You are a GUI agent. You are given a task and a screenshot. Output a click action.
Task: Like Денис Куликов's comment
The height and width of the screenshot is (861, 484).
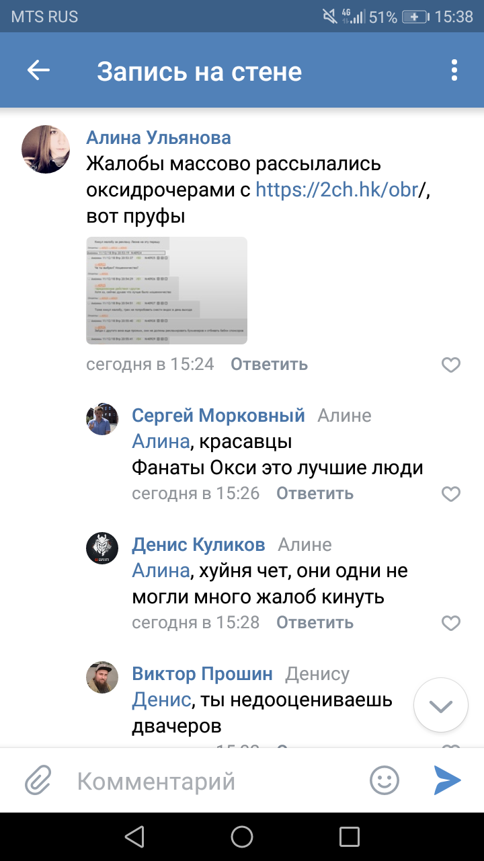(x=450, y=623)
